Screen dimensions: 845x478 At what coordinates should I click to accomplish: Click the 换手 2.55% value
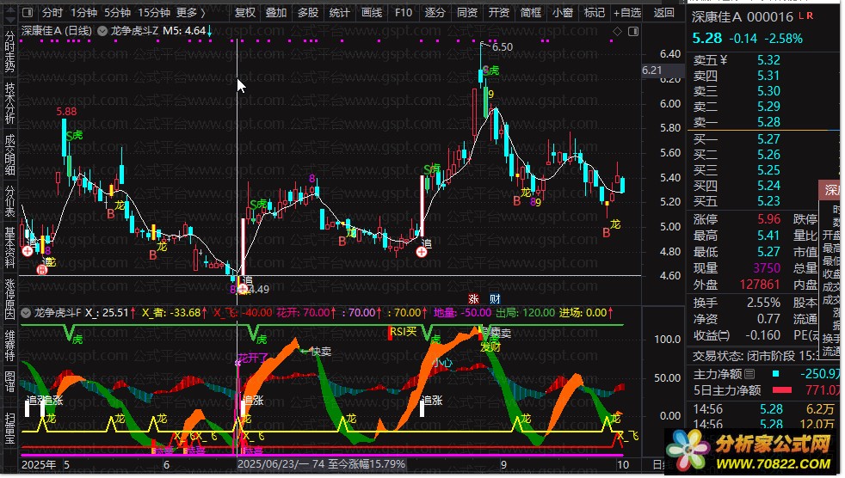[x=763, y=303]
